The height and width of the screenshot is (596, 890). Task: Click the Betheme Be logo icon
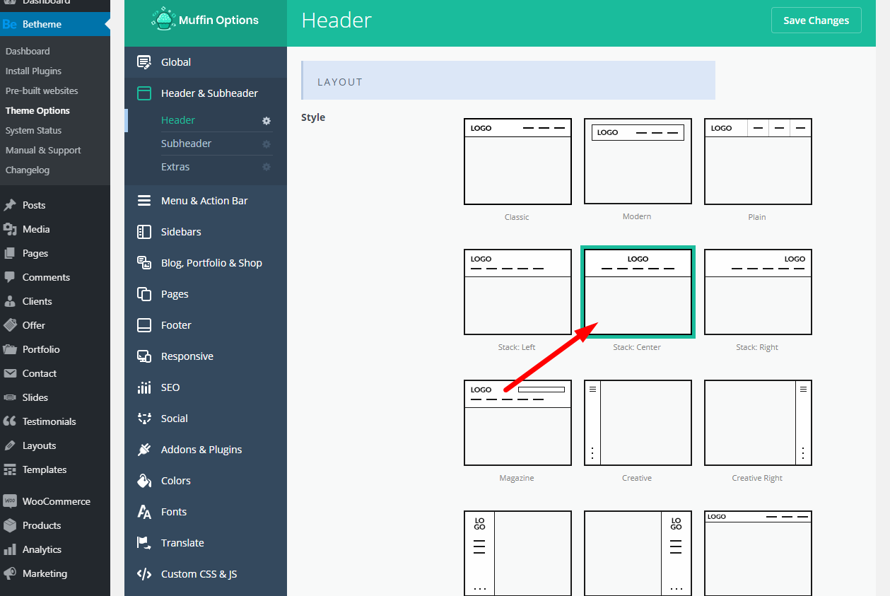(10, 24)
